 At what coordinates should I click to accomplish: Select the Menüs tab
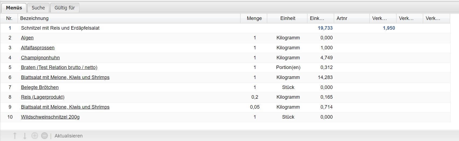(x=14, y=8)
